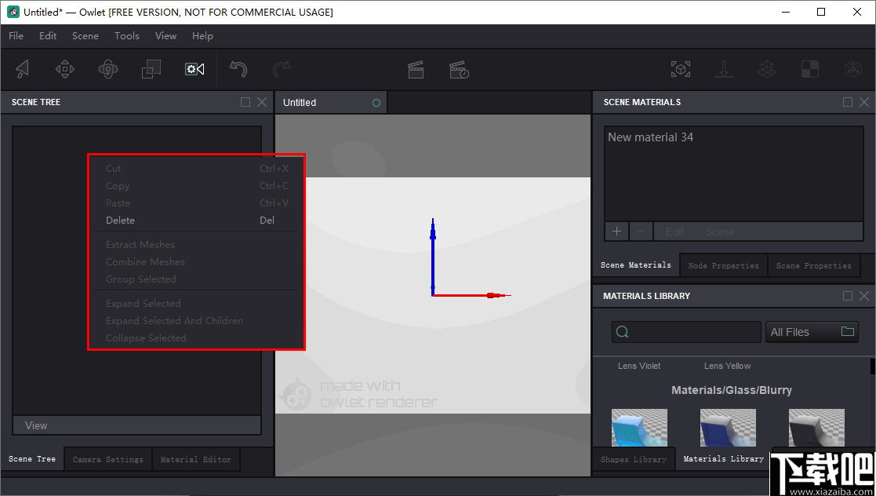
Task: Click the render clapperboard icon
Action: (x=416, y=69)
